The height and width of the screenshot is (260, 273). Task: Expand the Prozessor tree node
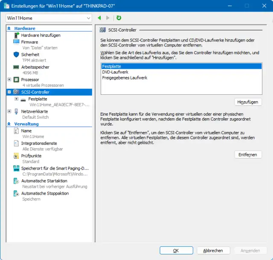9,79
